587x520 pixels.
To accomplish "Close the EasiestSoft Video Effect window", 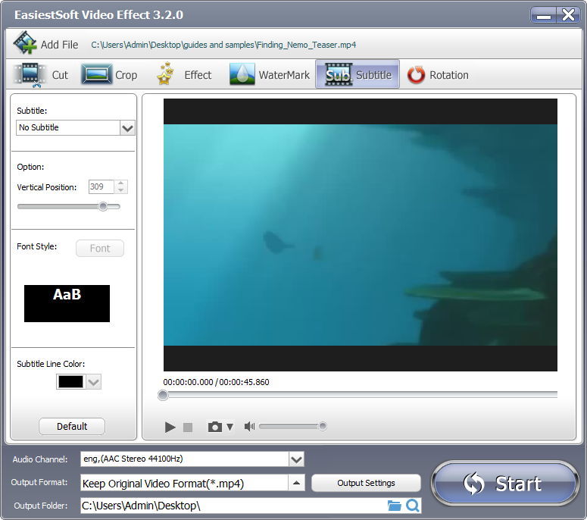I will point(568,15).
